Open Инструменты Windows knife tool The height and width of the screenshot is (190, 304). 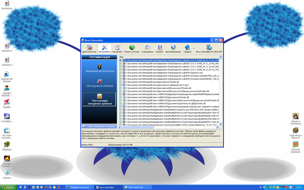click(99, 83)
